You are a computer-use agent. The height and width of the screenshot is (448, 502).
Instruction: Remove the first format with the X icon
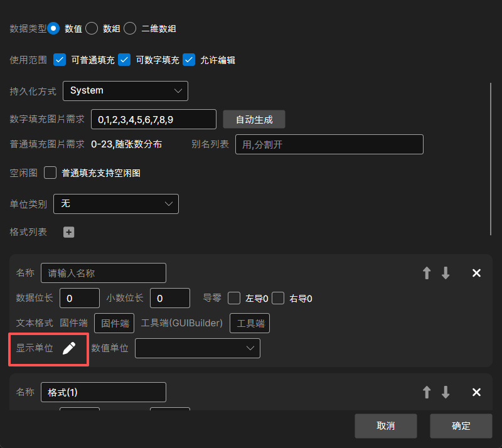pyautogui.click(x=476, y=273)
